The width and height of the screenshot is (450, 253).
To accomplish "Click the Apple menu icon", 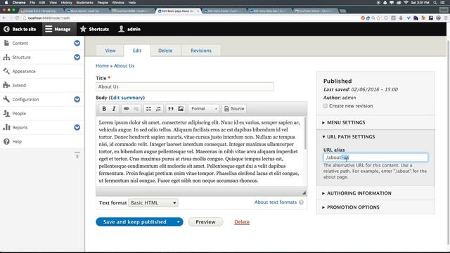I will coord(6,3).
